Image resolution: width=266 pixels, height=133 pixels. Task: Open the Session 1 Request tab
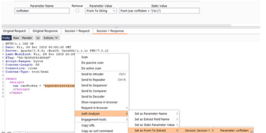point(77,31)
